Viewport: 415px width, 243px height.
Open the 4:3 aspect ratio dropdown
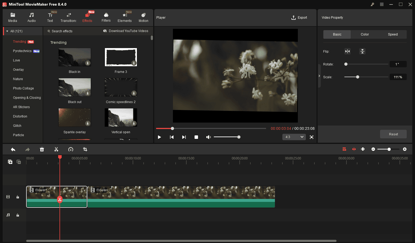tap(294, 137)
